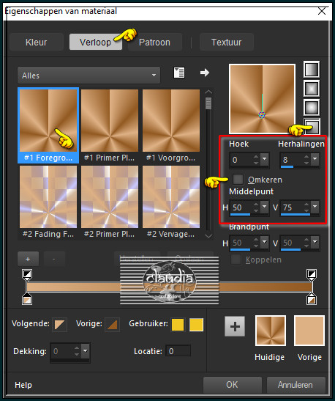
Task: Switch to the Kleur tab
Action: click(x=37, y=43)
